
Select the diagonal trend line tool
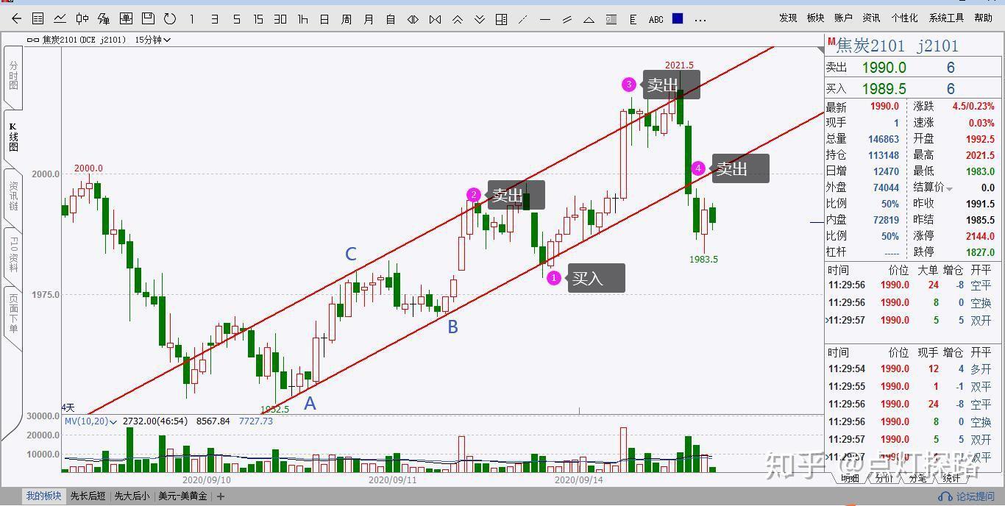pyautogui.click(x=523, y=19)
